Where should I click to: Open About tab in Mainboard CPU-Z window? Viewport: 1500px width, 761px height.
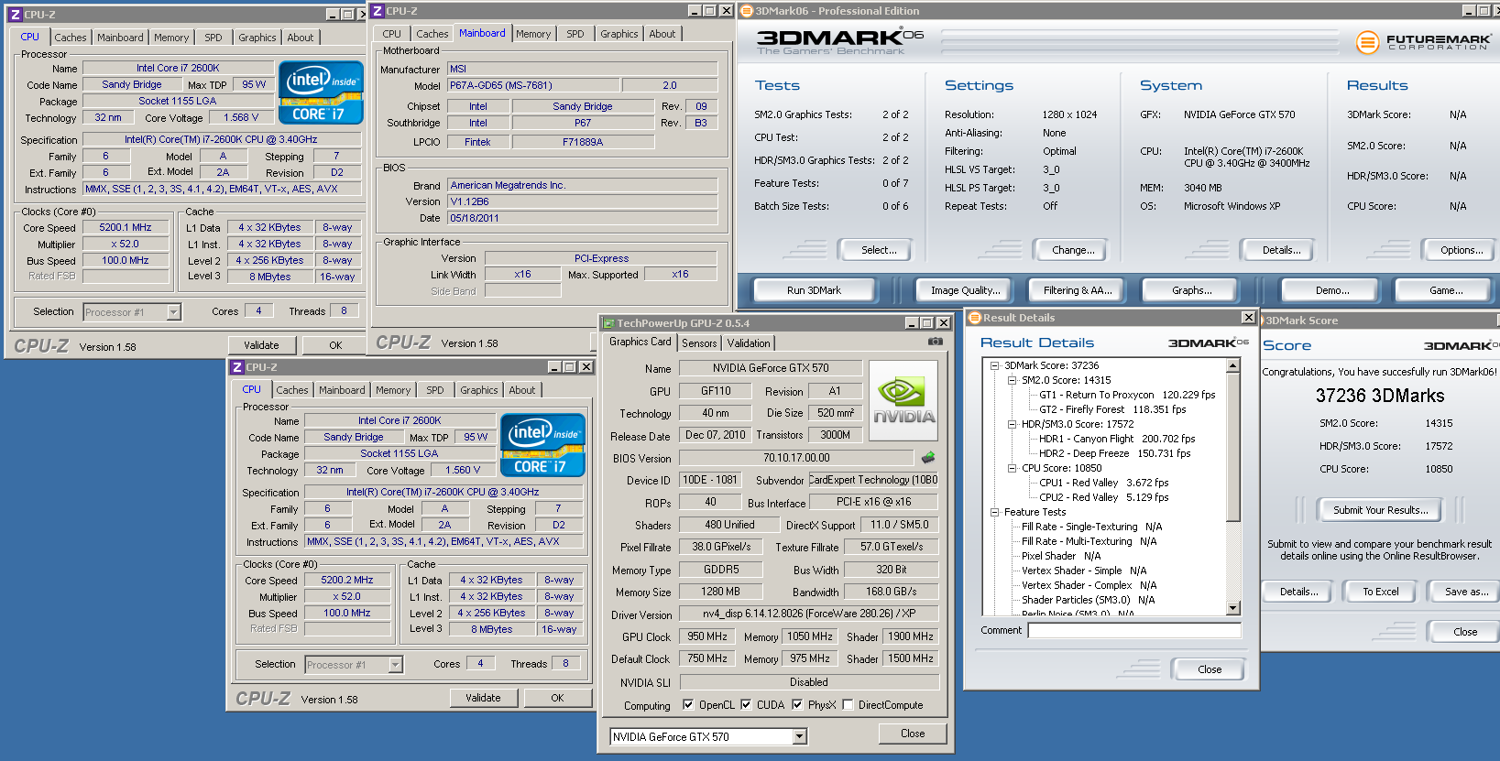662,34
